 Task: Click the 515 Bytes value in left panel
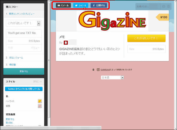point(34,41)
